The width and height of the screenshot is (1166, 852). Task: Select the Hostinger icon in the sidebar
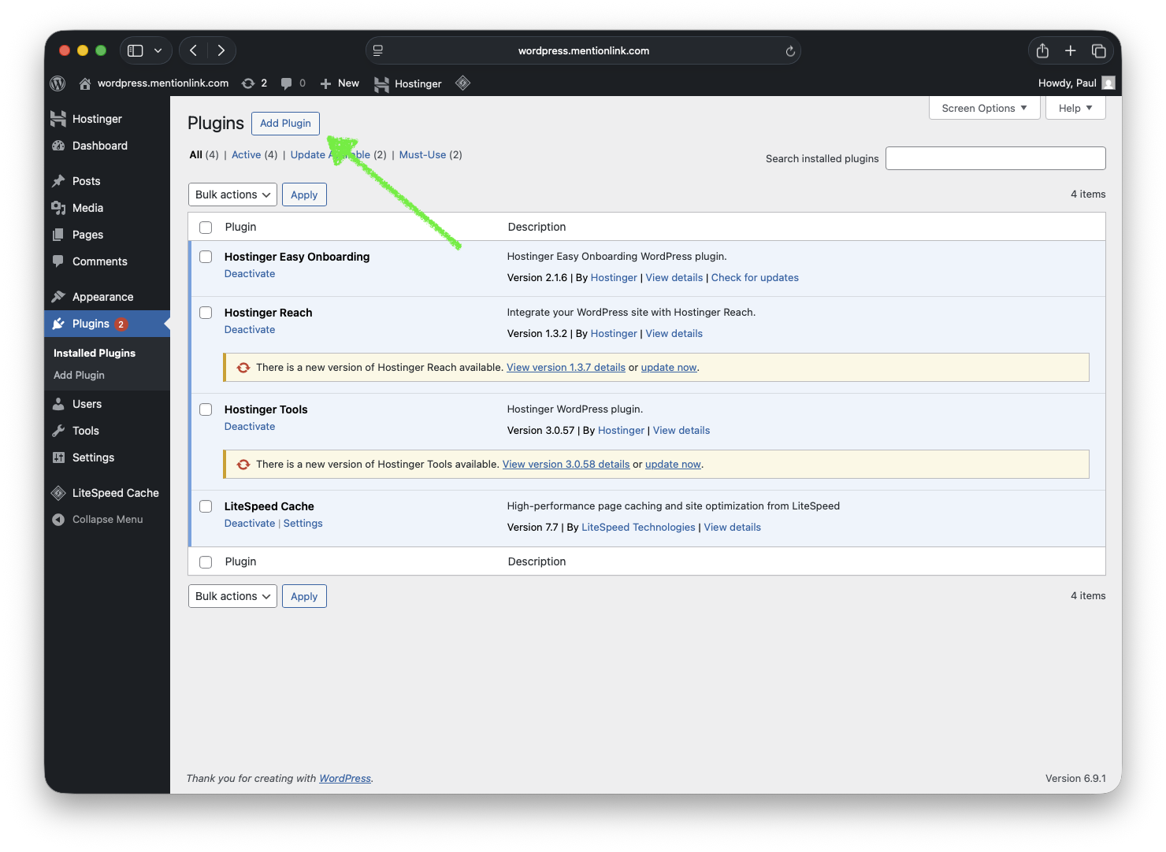pyautogui.click(x=59, y=118)
